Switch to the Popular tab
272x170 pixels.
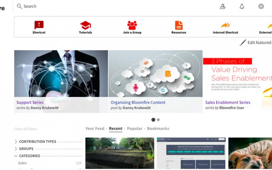tap(135, 129)
